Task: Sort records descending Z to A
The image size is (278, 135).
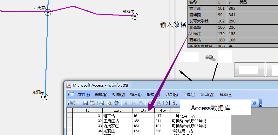Action: pyautogui.click(x=175, y=103)
